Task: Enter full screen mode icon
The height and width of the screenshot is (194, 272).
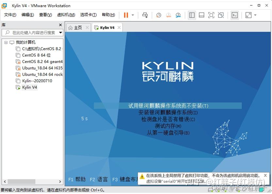Action: (x=211, y=15)
